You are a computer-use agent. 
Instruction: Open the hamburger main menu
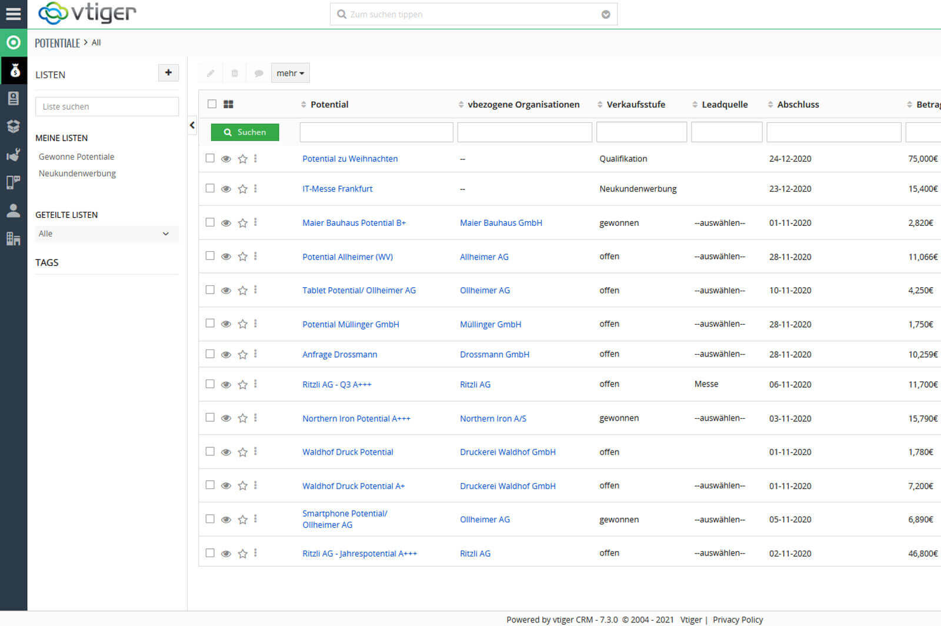(x=13, y=14)
